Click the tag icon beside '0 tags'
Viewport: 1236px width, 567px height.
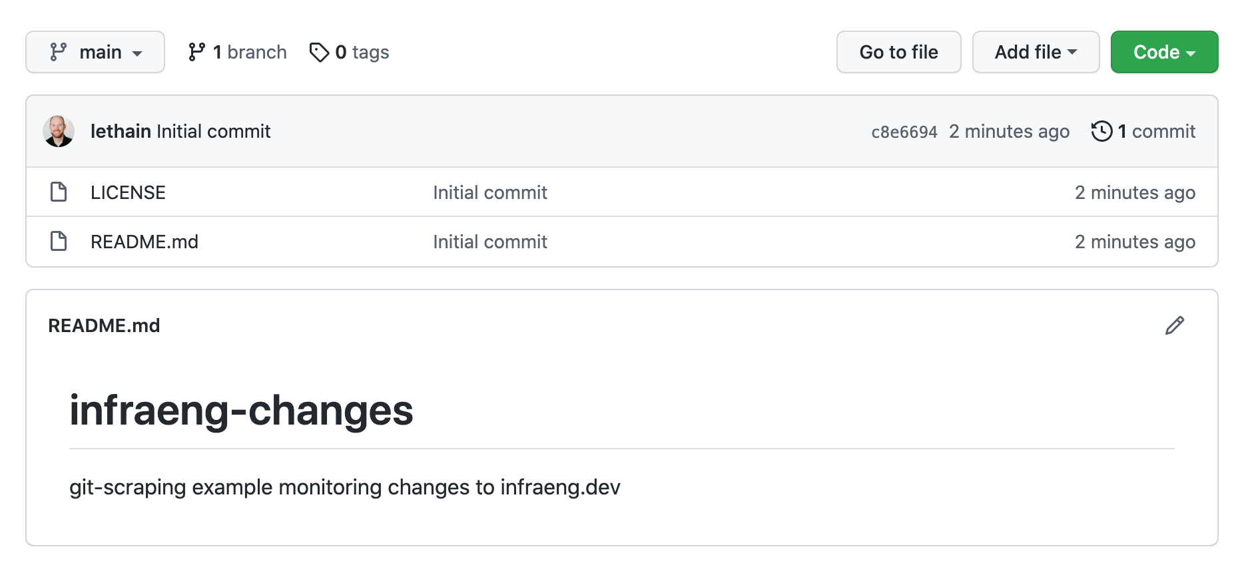tap(319, 52)
